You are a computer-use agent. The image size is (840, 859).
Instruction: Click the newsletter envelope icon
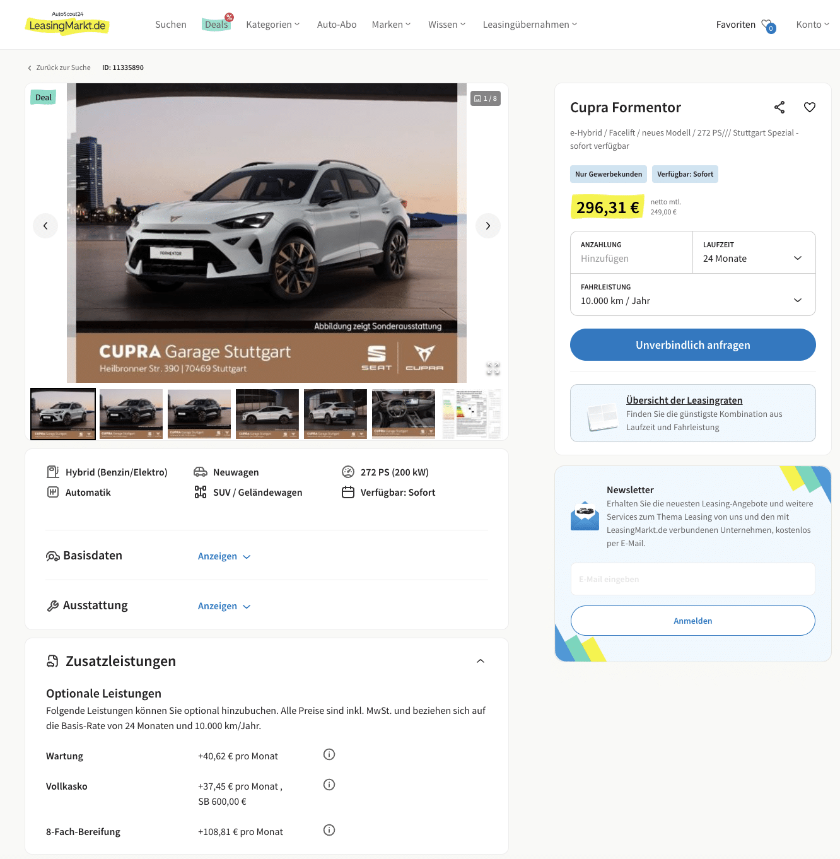585,516
